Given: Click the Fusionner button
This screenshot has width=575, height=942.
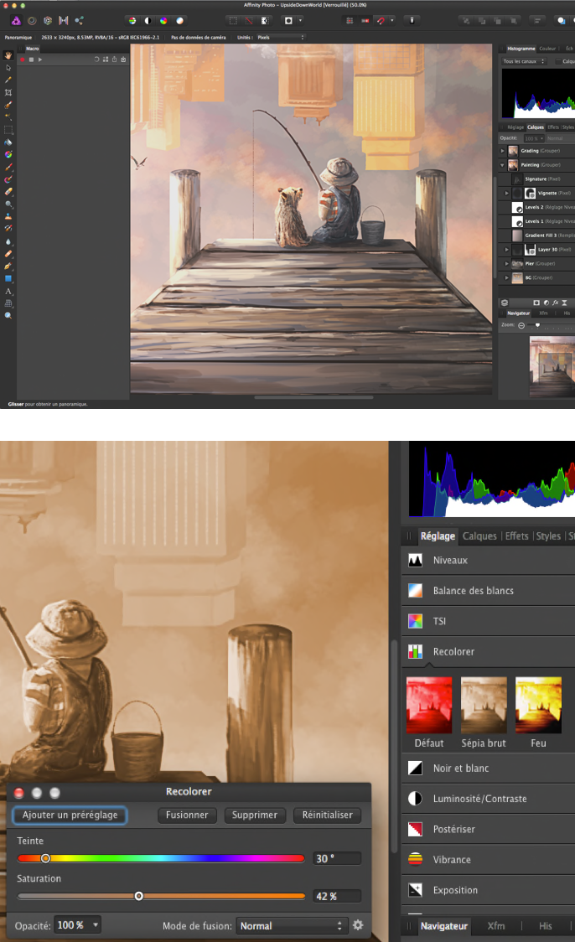Looking at the screenshot, I should tap(187, 815).
